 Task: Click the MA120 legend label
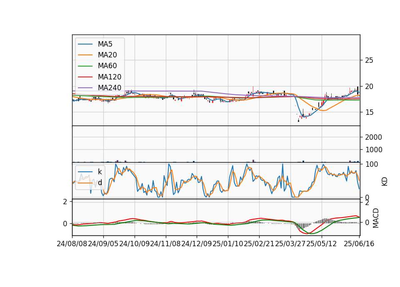[x=110, y=77]
